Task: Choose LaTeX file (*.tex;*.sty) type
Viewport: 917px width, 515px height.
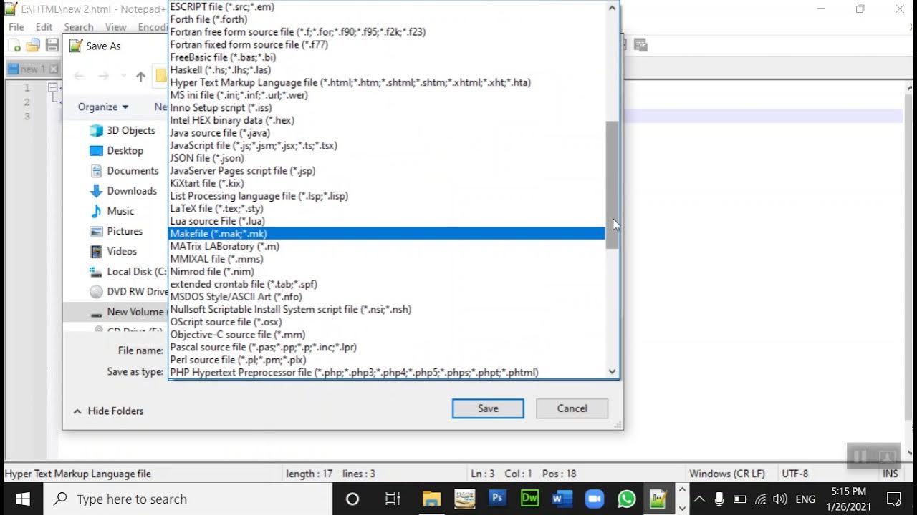Action: pos(387,208)
